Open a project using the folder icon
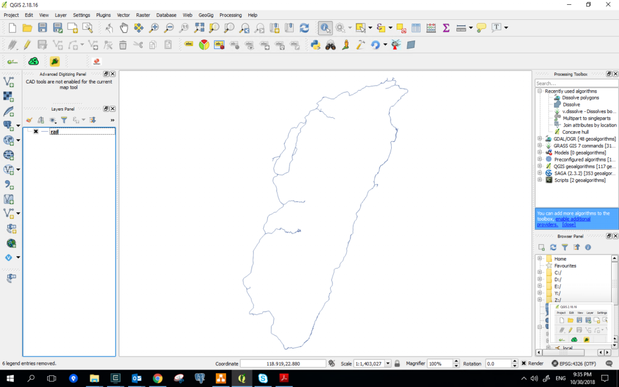The height and width of the screenshot is (387, 619). (27, 28)
